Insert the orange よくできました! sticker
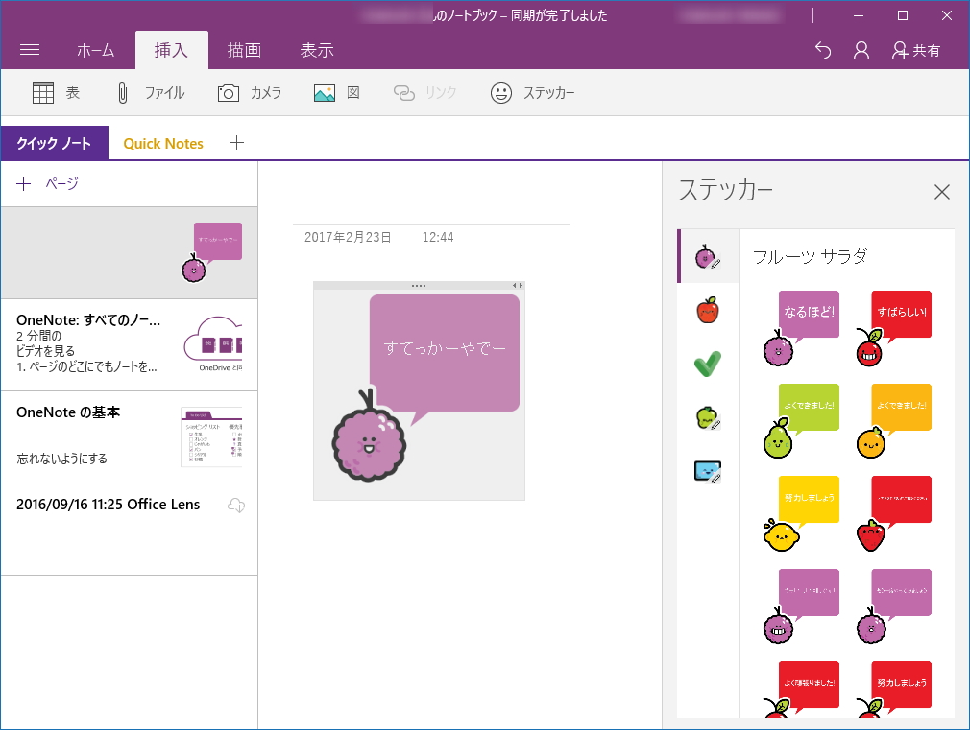This screenshot has width=970, height=730. 894,421
